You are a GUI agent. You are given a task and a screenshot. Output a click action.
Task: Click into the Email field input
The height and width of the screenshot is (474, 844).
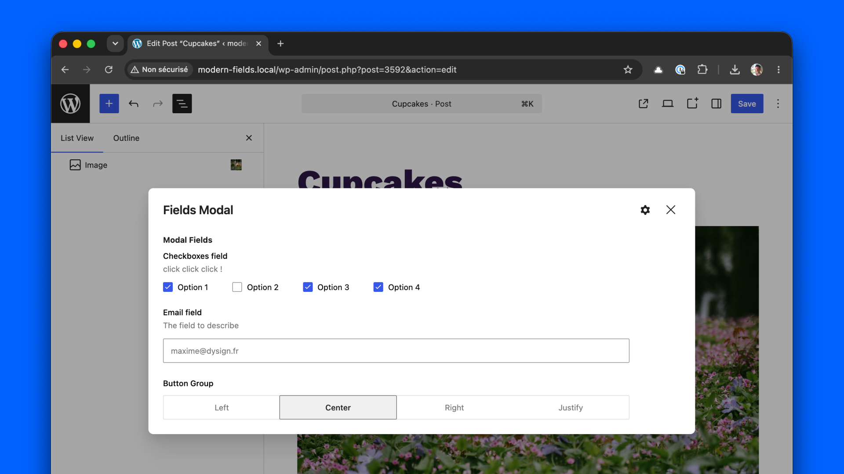tap(396, 351)
